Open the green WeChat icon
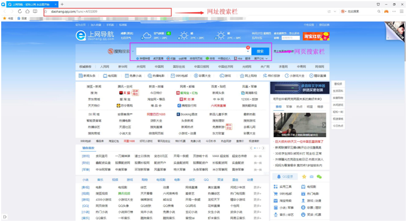Screen dimensions: 407x222 point(319,177)
